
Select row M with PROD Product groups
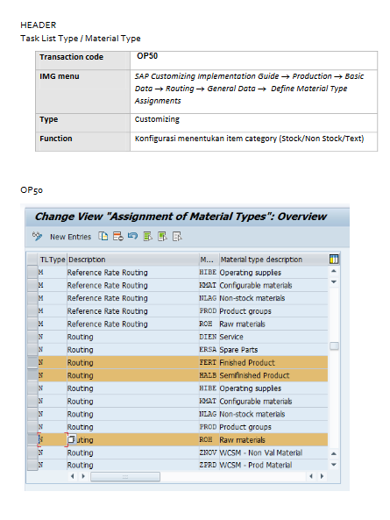32,311
